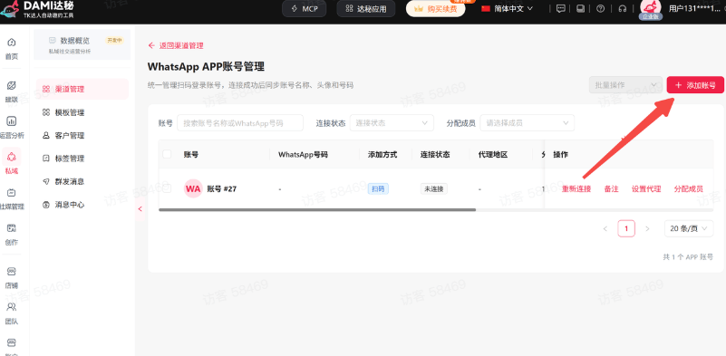Click the DAMI达秘 logo
This screenshot has width=726, height=356.
(37, 10)
